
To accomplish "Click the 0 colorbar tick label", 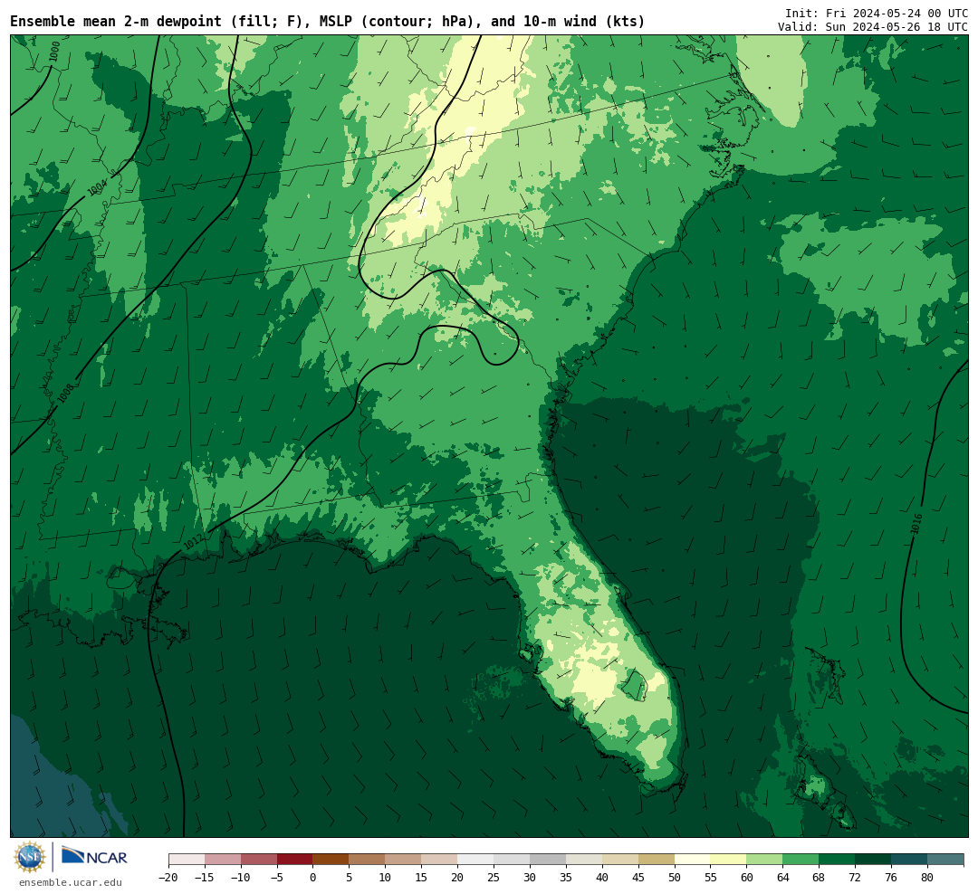I will click(313, 877).
